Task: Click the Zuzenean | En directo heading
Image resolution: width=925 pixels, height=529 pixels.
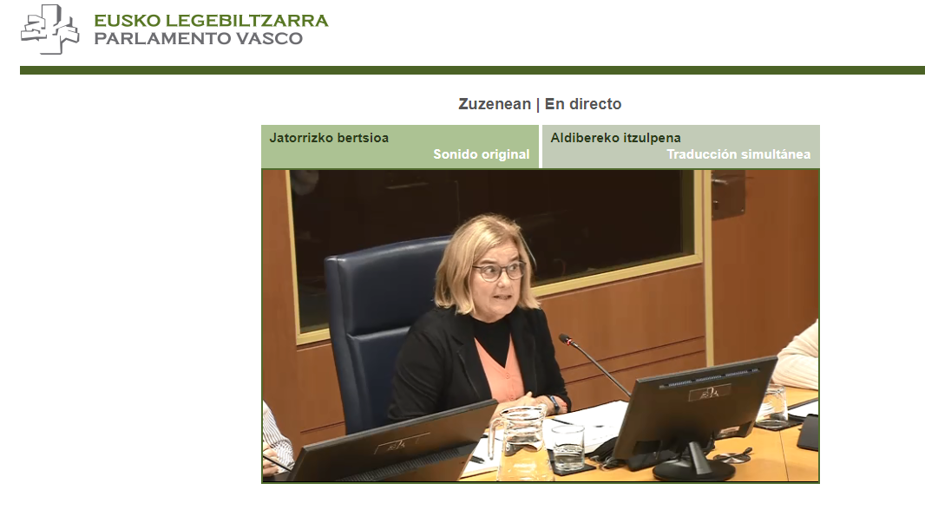Action: click(x=540, y=104)
